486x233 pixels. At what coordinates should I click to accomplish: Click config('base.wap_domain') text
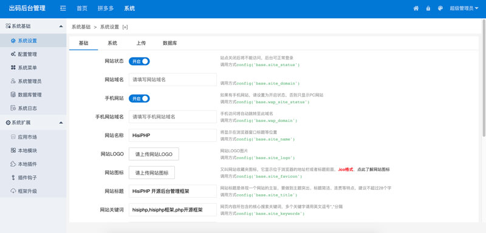click(x=267, y=121)
